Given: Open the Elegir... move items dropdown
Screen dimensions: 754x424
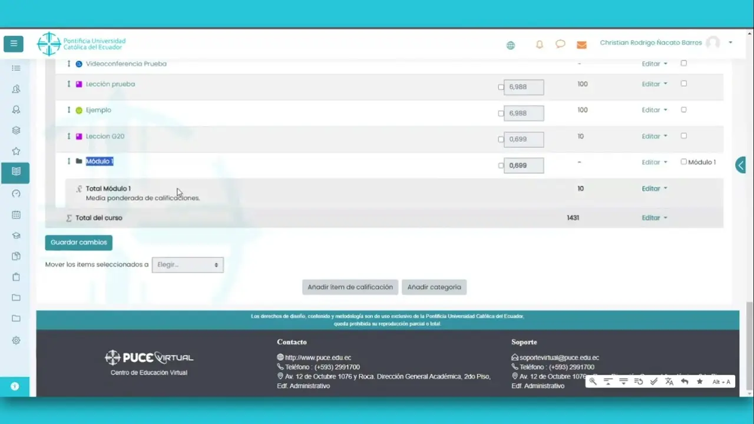Looking at the screenshot, I should tap(187, 265).
